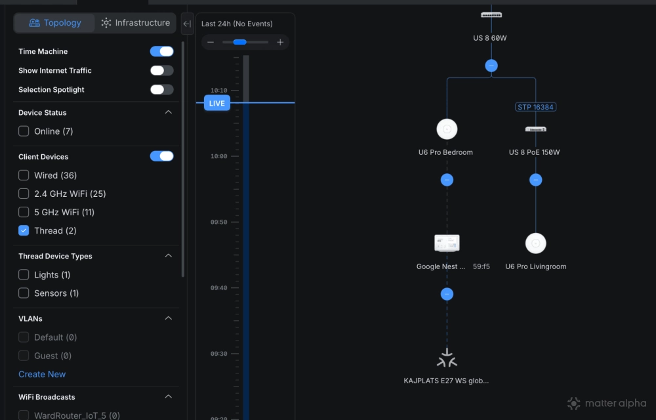
Task: Turn off the Time Machine toggle
Action: pos(161,51)
